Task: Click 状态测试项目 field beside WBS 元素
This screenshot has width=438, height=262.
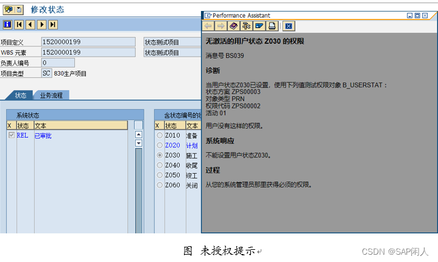Action: (172, 52)
